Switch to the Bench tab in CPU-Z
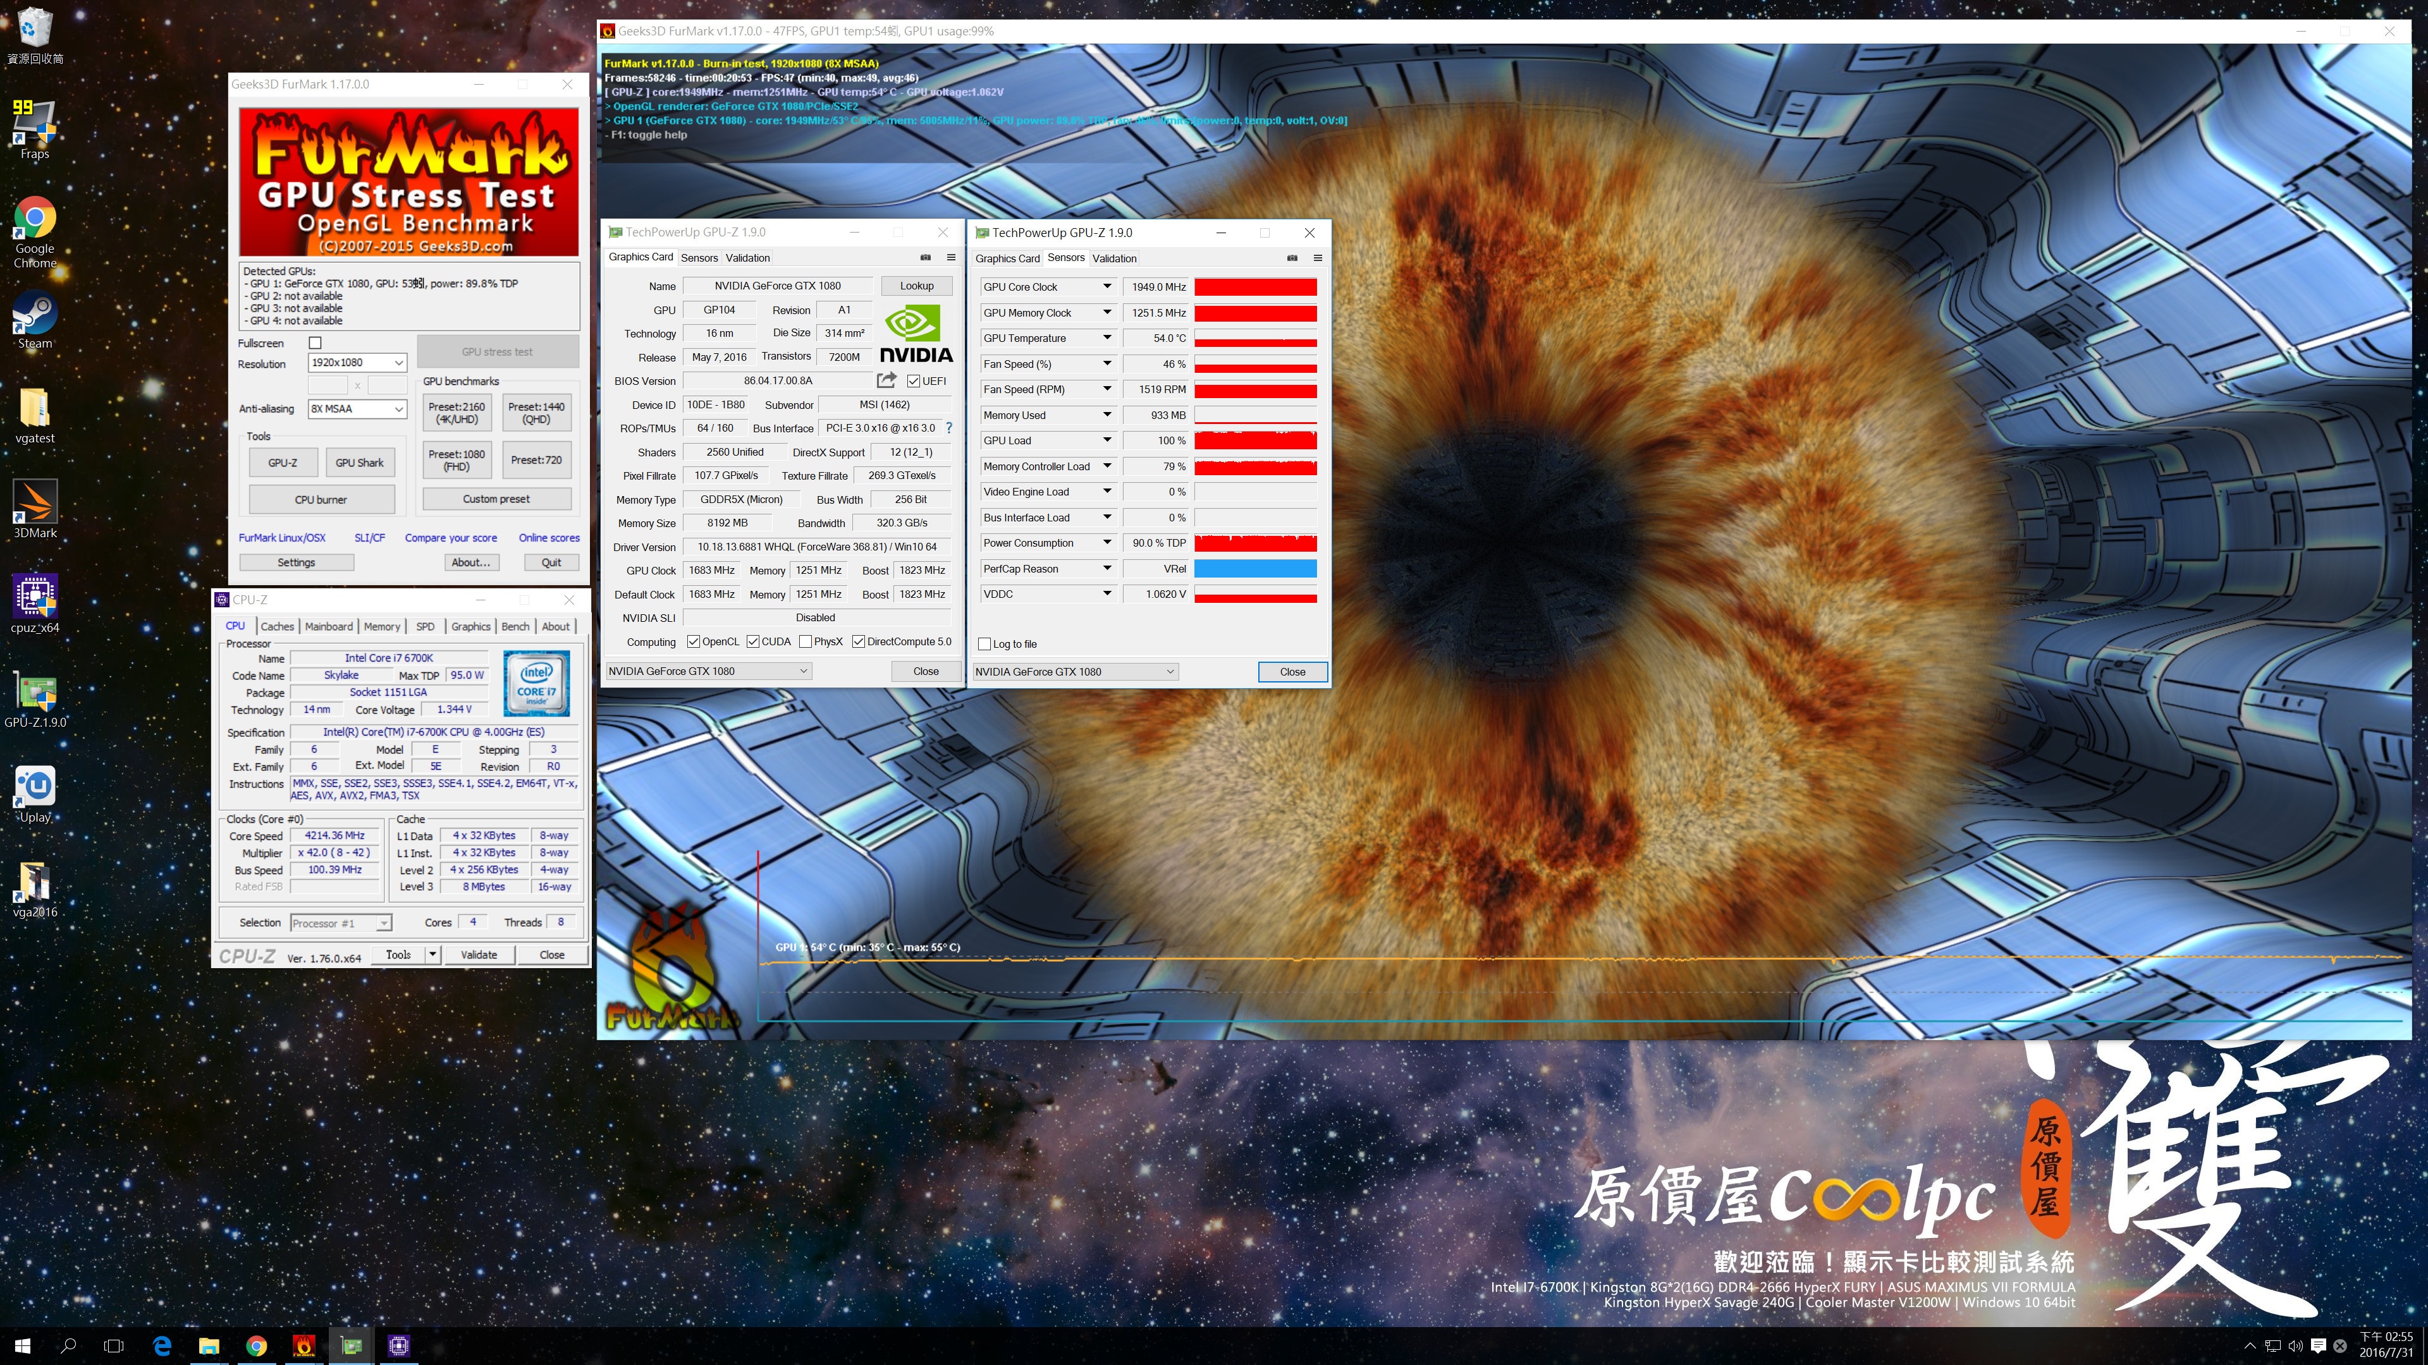 (x=515, y=626)
